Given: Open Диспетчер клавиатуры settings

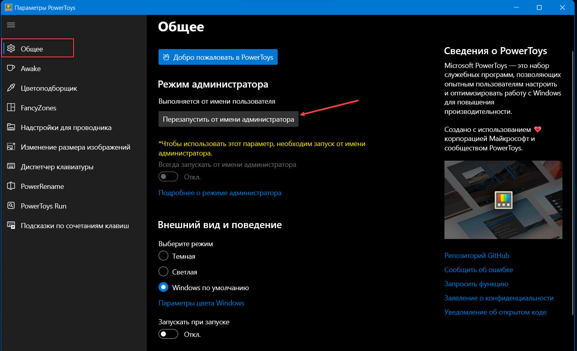Looking at the screenshot, I should [x=74, y=166].
